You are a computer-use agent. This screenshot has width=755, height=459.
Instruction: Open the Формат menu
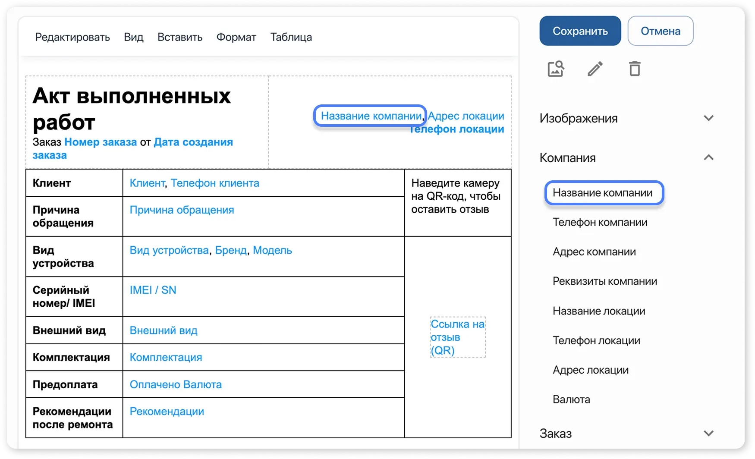236,37
